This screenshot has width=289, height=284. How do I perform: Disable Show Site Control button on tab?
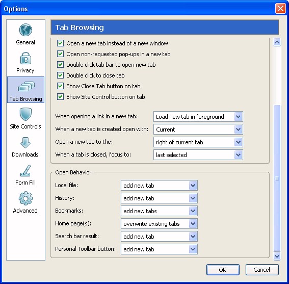point(60,97)
